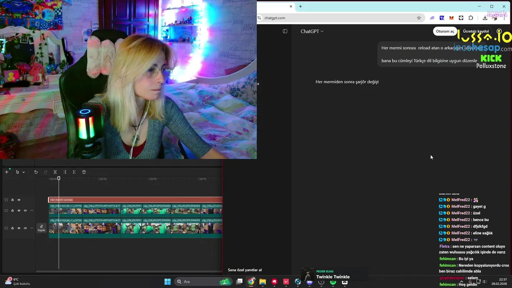Open the Chrome extensions puzzle icon
512x288 pixels.
coord(470,18)
